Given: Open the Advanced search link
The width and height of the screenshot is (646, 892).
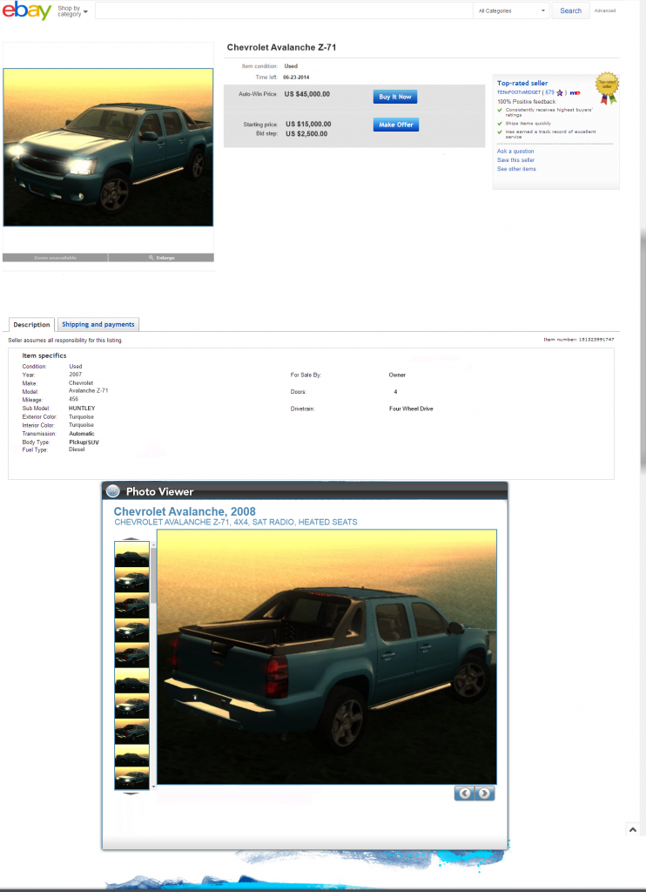Looking at the screenshot, I should pos(604,10).
